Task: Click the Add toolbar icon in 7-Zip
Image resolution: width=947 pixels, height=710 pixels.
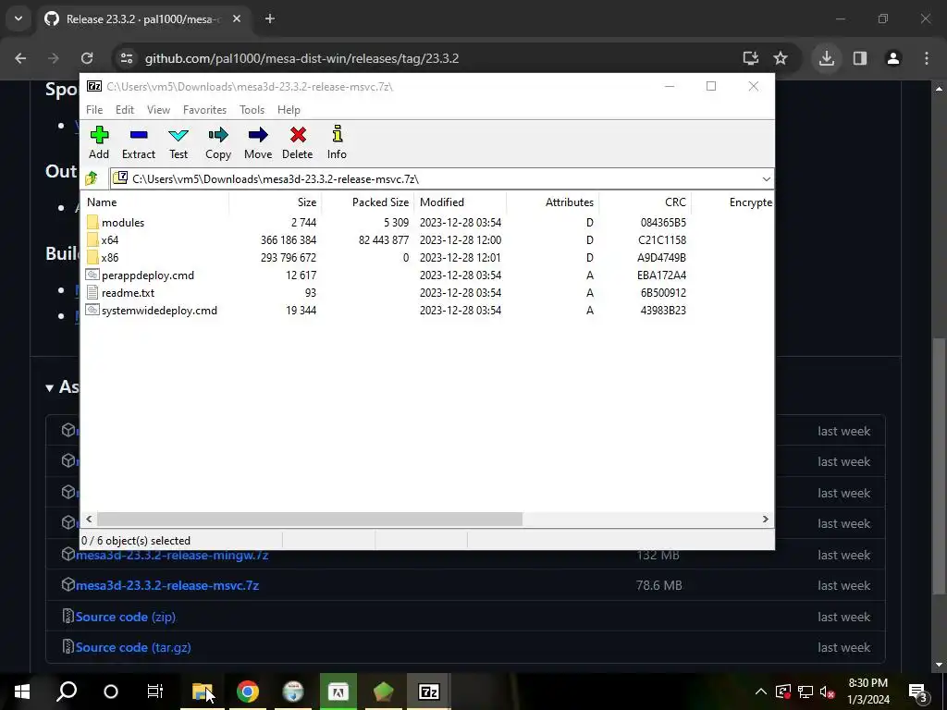Action: click(x=99, y=135)
